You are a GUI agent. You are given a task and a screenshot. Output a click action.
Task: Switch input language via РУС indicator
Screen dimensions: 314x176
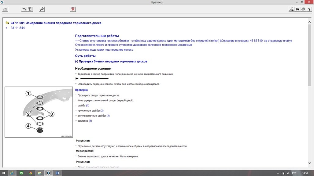coord(294,173)
